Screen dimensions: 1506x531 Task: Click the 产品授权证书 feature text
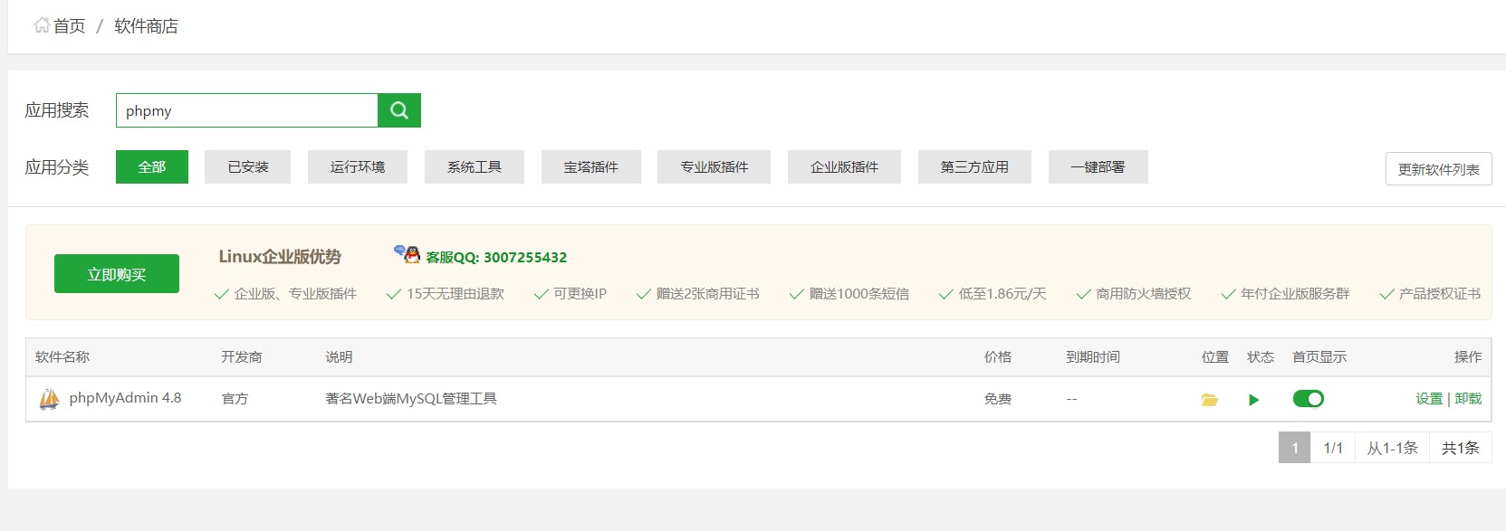tap(1440, 294)
